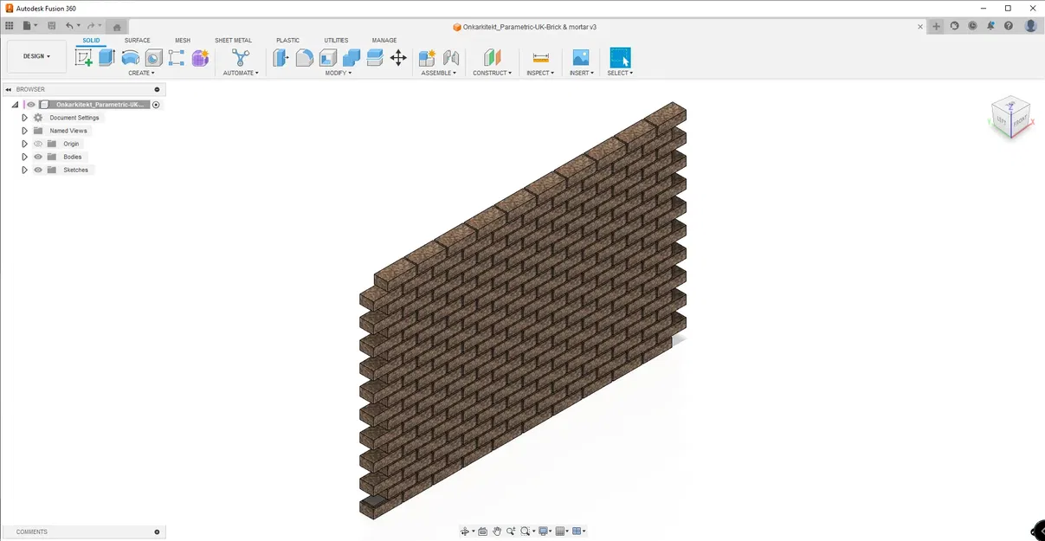Switch to the Surface tab
Image resolution: width=1045 pixels, height=541 pixels.
click(136, 40)
